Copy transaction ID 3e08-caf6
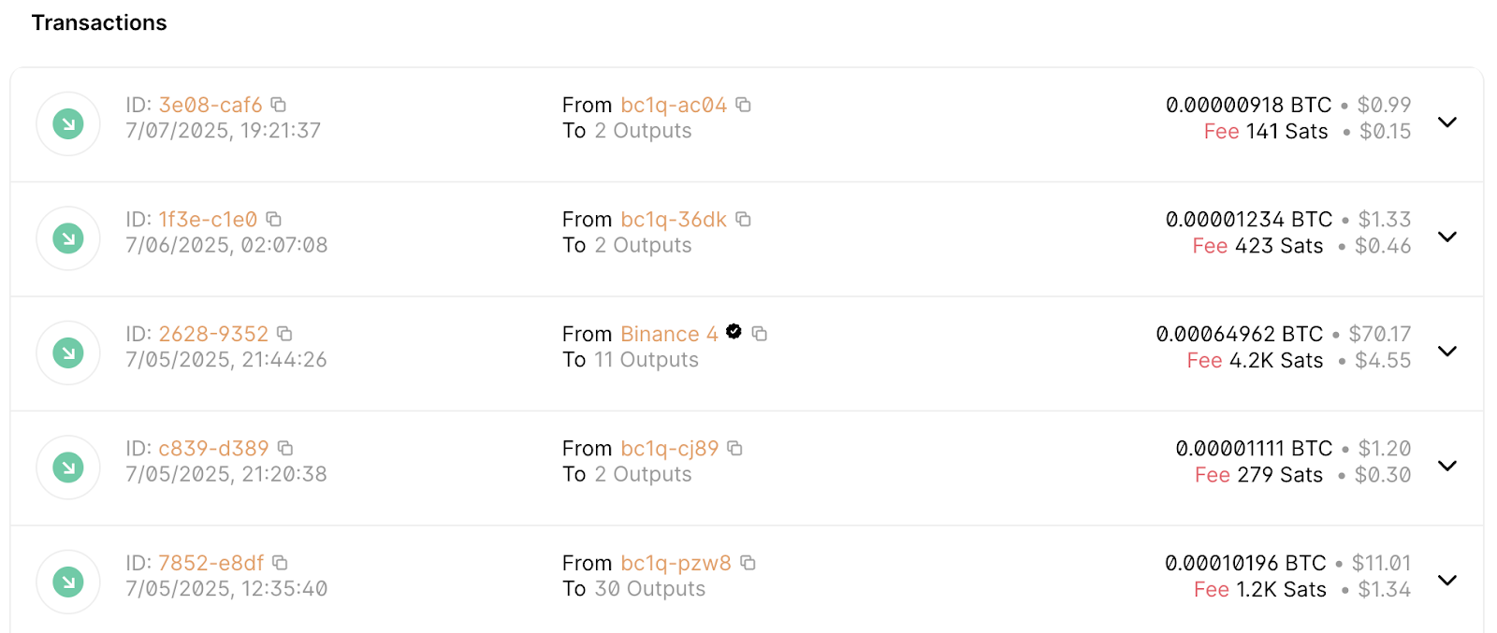 click(x=278, y=105)
